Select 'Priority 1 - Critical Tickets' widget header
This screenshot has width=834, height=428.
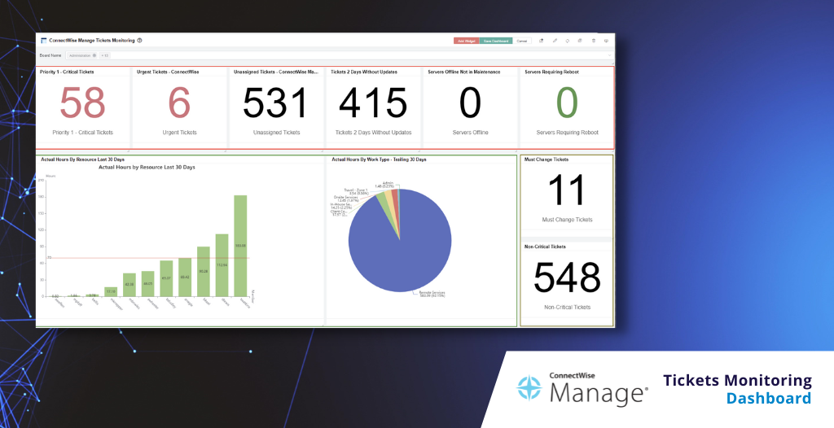click(x=67, y=72)
